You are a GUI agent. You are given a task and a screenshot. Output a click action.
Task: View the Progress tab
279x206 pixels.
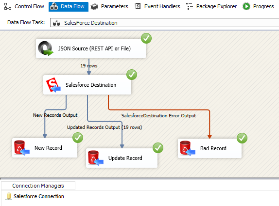pyautogui.click(x=259, y=7)
